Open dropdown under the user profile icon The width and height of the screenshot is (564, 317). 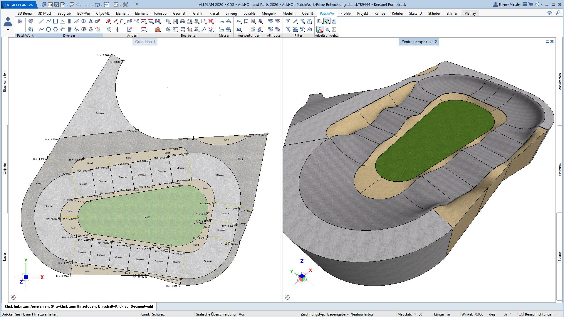coord(8,30)
